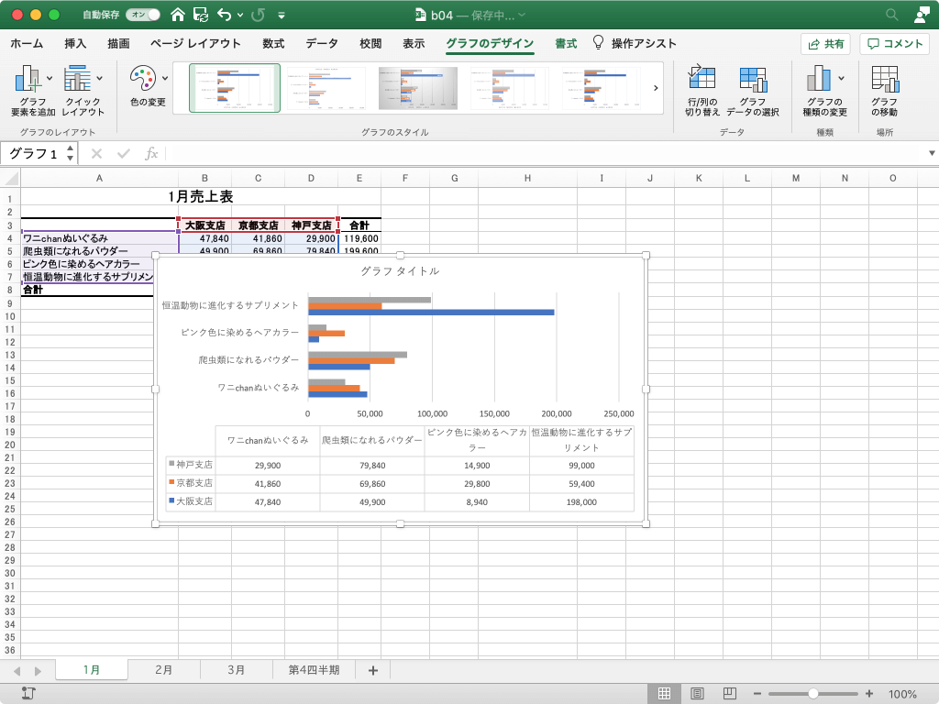This screenshot has height=704, width=939.
Task: Expand Add Chart Element dropdown arrow
Action: click(50, 79)
